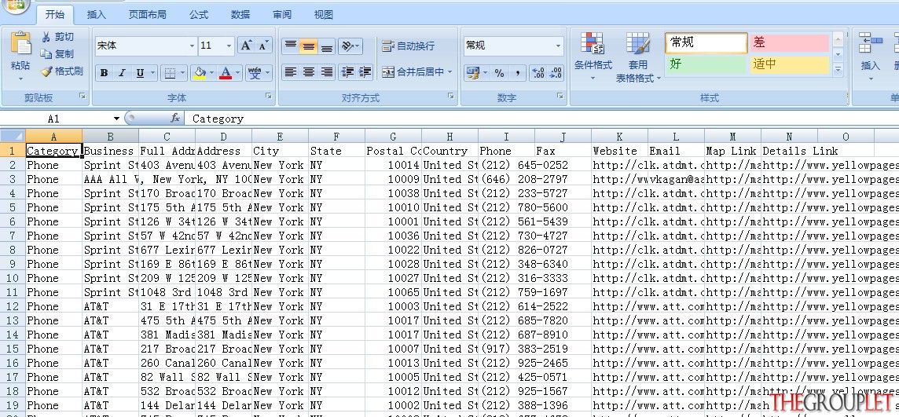Click the formula bar showing Category
This screenshot has height=417, width=899.
(x=541, y=119)
